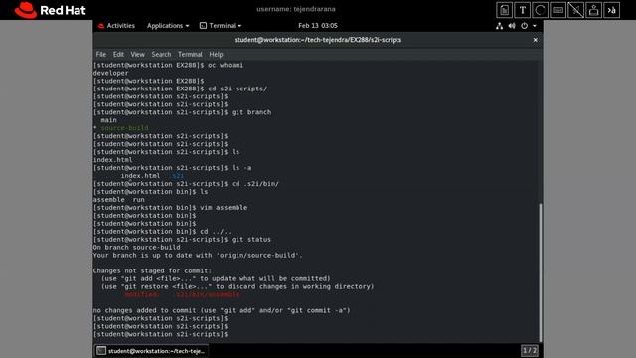Open the Help menu
Screen dimensions: 636x358
[x=216, y=54]
